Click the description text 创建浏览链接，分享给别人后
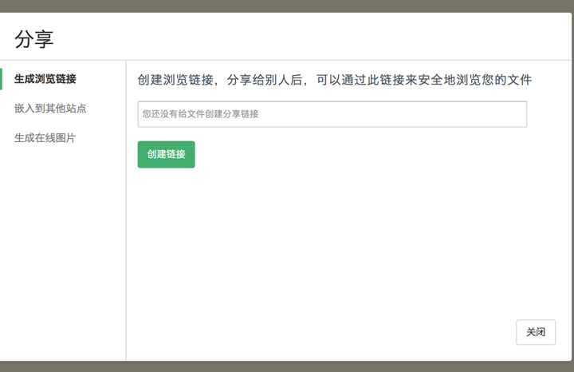The height and width of the screenshot is (372, 574). click(x=220, y=80)
